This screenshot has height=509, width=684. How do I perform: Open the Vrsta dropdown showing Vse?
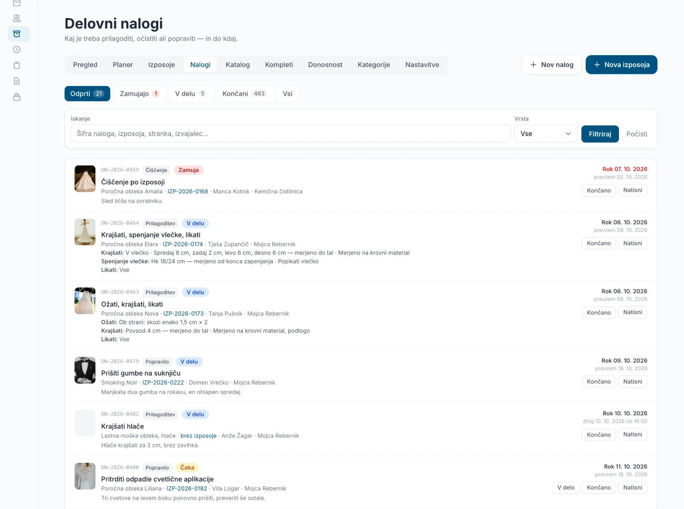pos(545,134)
